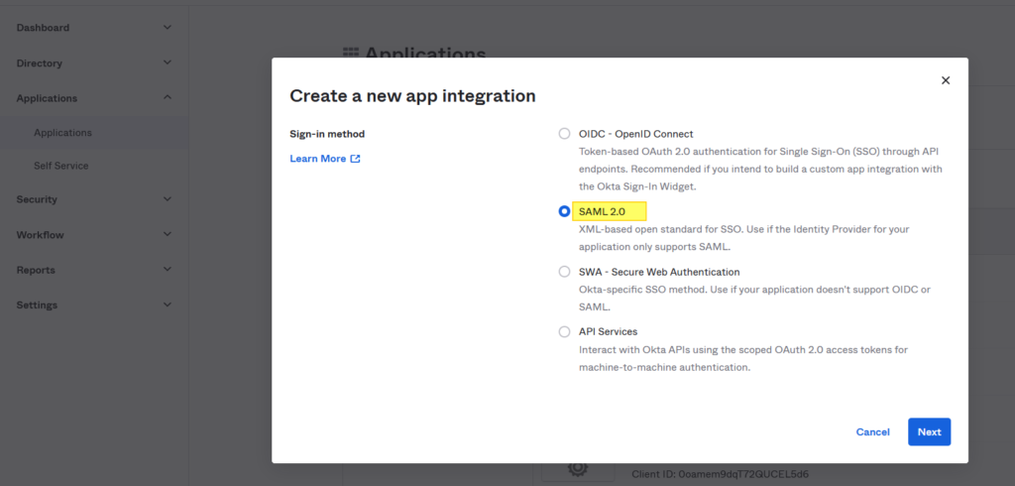This screenshot has width=1015, height=486.
Task: Open the Applications section heading in sidebar
Action: [x=47, y=98]
